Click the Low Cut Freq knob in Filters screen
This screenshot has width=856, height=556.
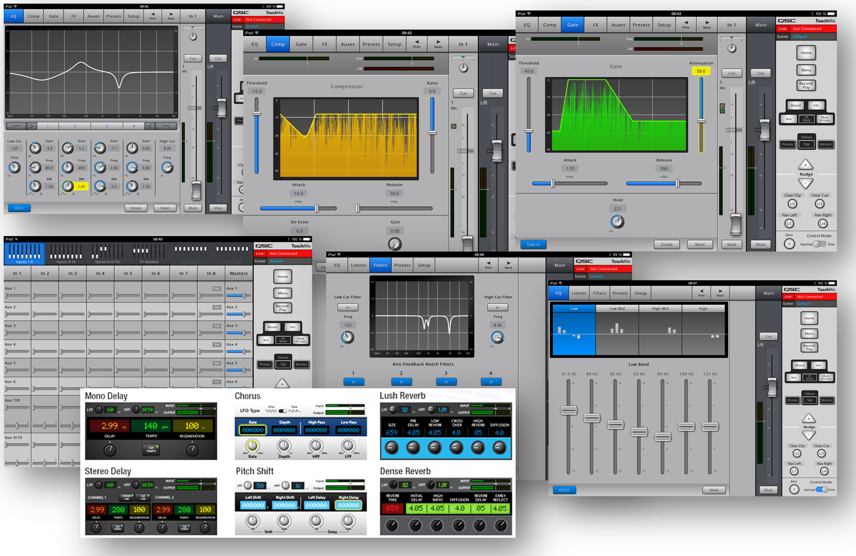click(348, 338)
